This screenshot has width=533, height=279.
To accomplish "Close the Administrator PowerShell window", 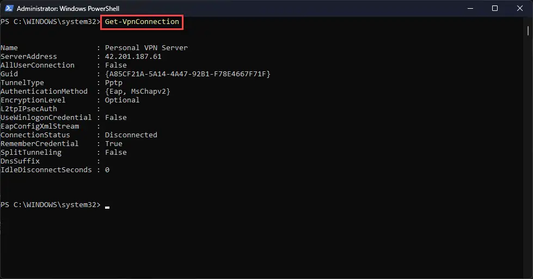I will point(520,8).
